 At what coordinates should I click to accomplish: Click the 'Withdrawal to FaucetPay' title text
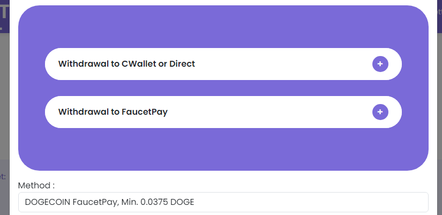(113, 112)
